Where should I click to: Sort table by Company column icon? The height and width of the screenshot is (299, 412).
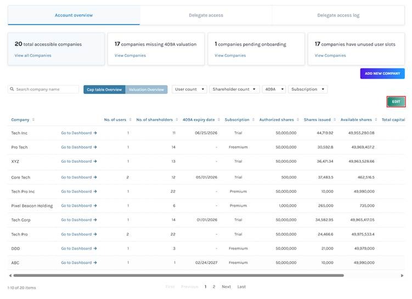tap(33, 120)
